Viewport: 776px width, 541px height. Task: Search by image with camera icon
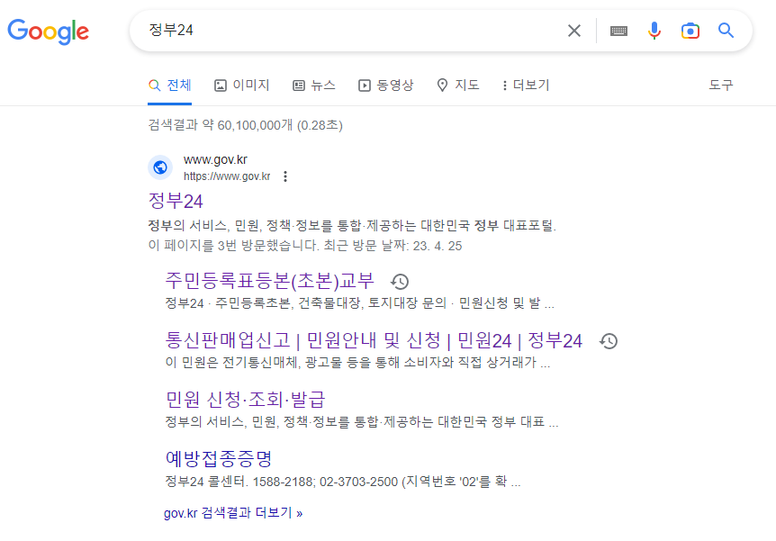point(690,31)
